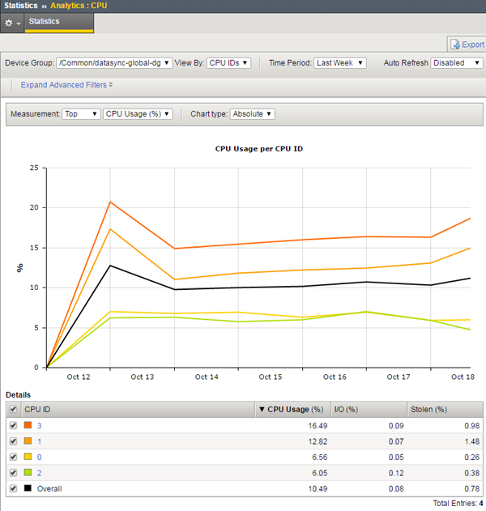Click the Export document icon
Viewport: 486px width, 511px height.
pos(454,45)
